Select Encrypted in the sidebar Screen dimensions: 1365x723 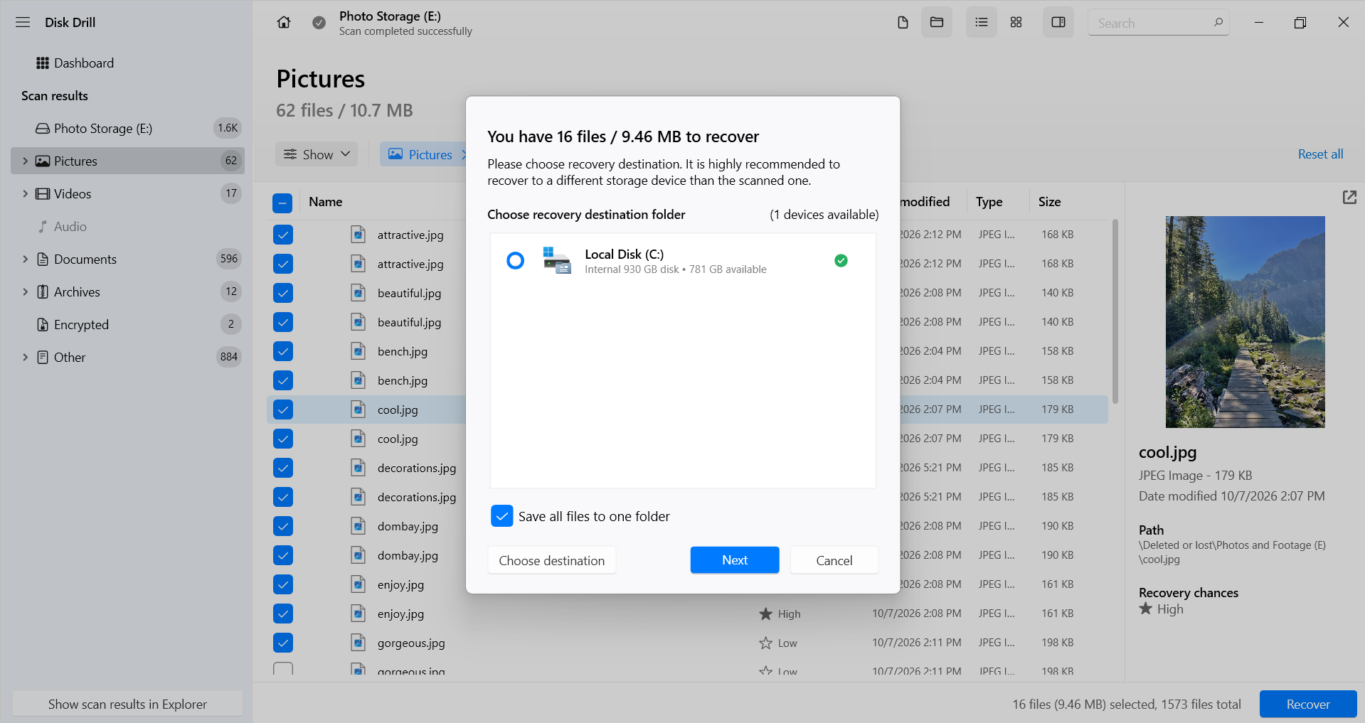point(128,325)
